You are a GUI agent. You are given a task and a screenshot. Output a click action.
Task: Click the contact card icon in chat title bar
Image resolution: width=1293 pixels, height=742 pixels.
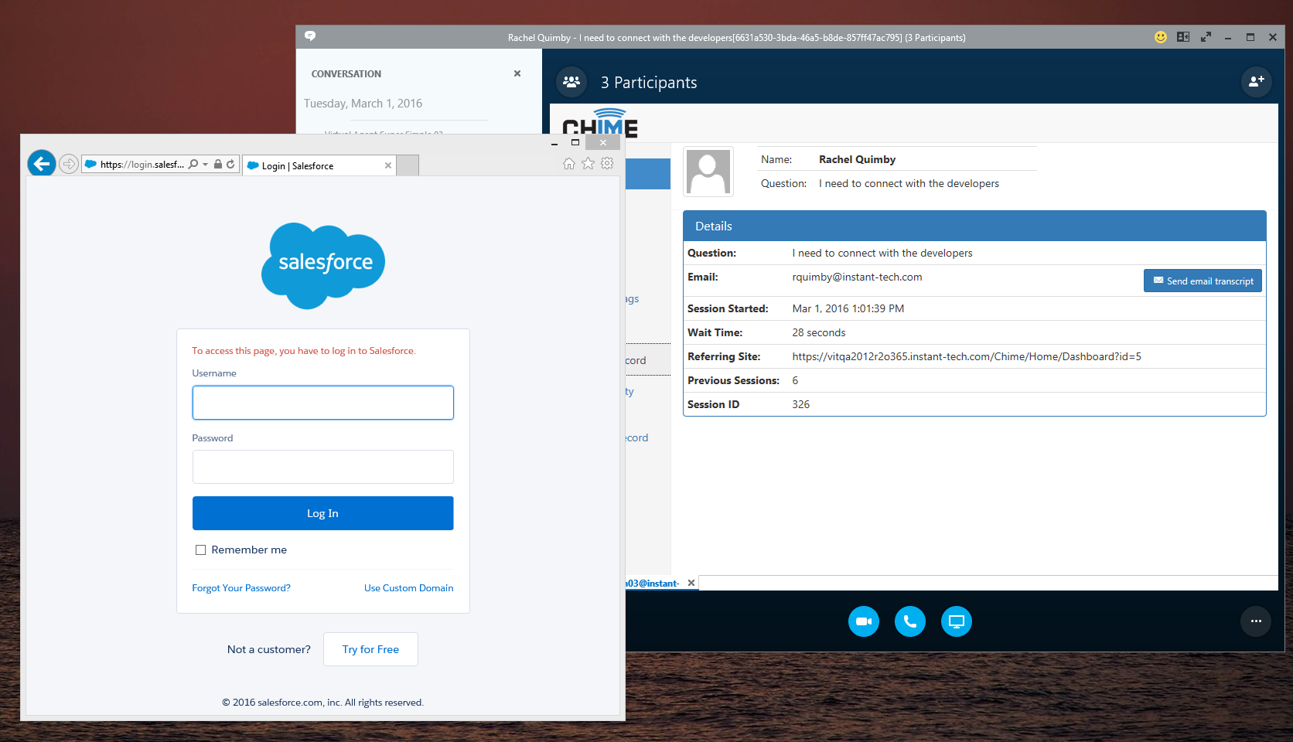1183,37
